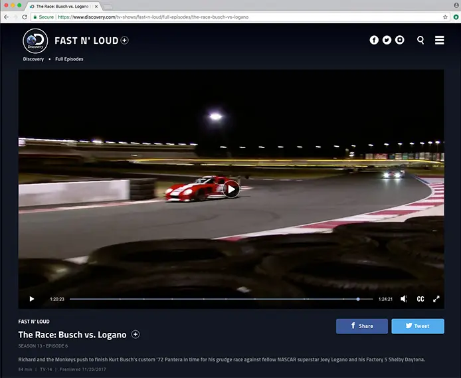
Task: Seek to the middle of the video timeline
Action: [221, 299]
